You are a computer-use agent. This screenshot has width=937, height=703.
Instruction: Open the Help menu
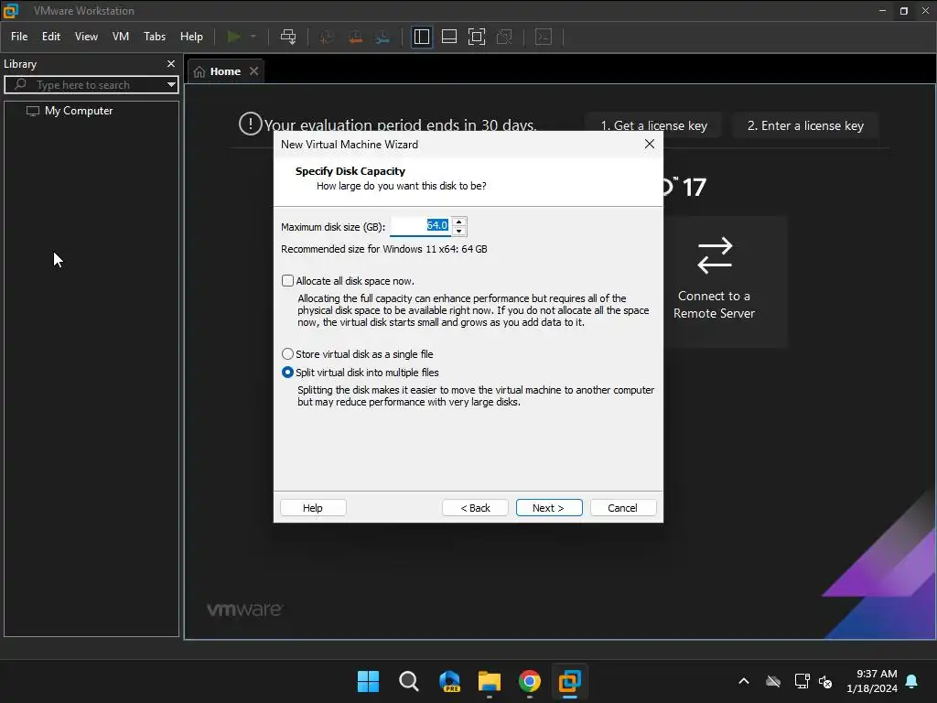click(191, 37)
